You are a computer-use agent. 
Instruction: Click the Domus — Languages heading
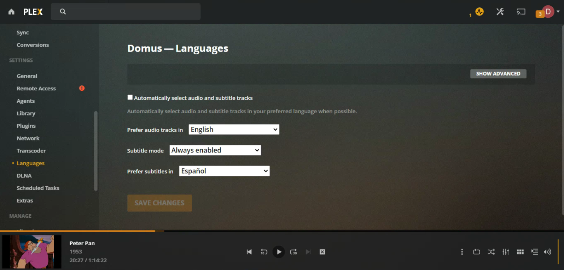[x=178, y=48]
